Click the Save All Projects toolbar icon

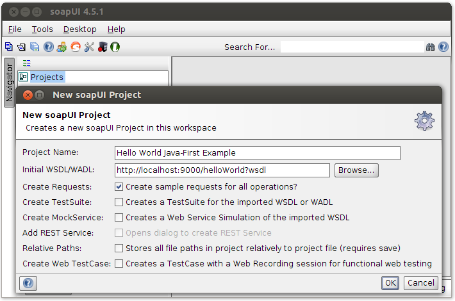tap(35, 47)
